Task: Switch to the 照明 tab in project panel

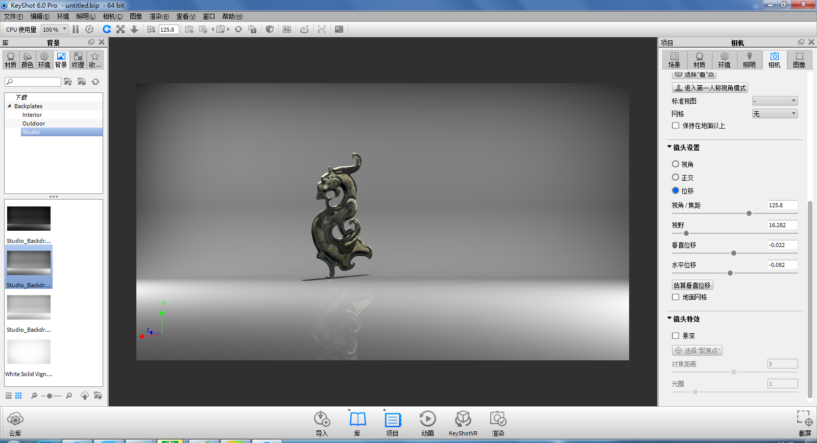Action: click(x=749, y=60)
